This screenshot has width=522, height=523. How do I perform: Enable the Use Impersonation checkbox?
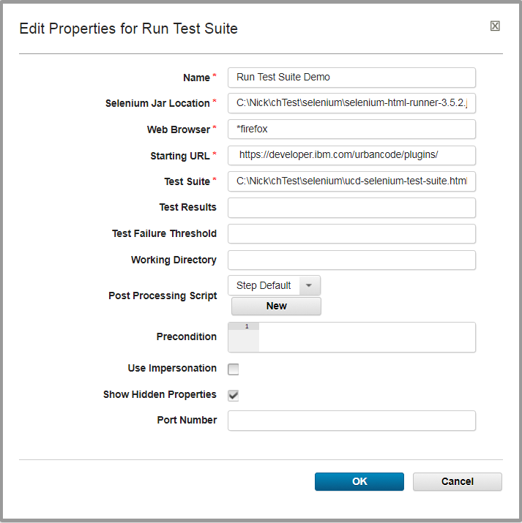[234, 369]
